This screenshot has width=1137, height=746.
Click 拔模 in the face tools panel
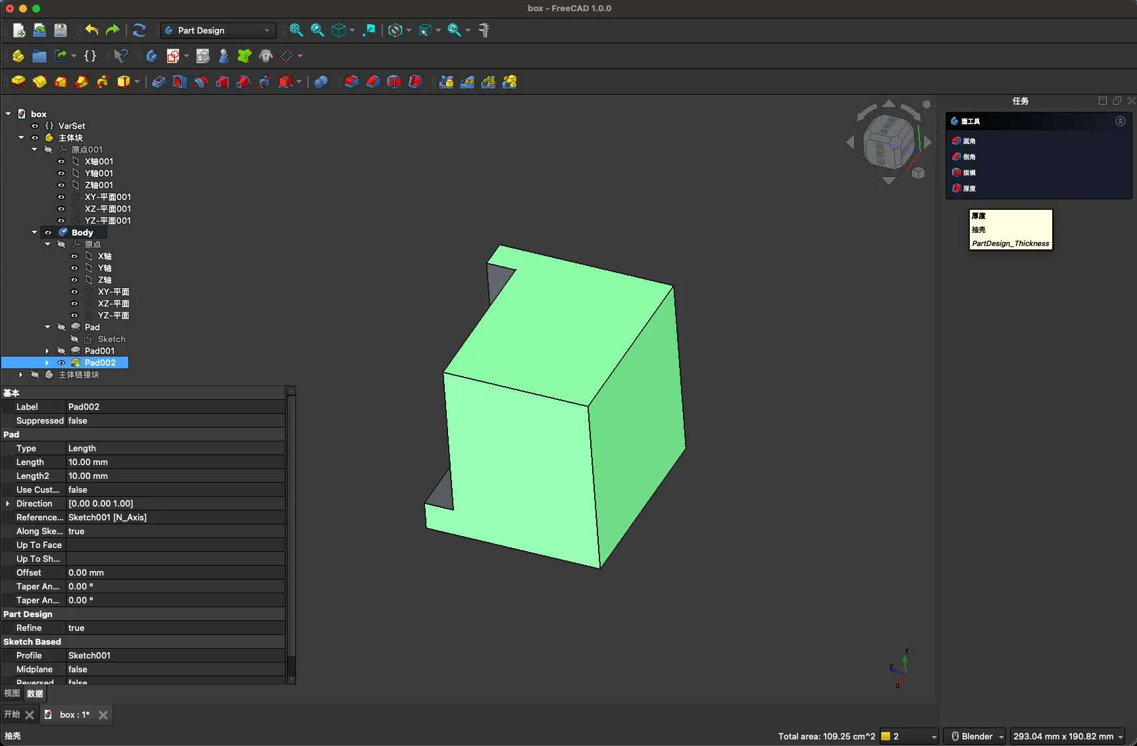click(x=969, y=173)
